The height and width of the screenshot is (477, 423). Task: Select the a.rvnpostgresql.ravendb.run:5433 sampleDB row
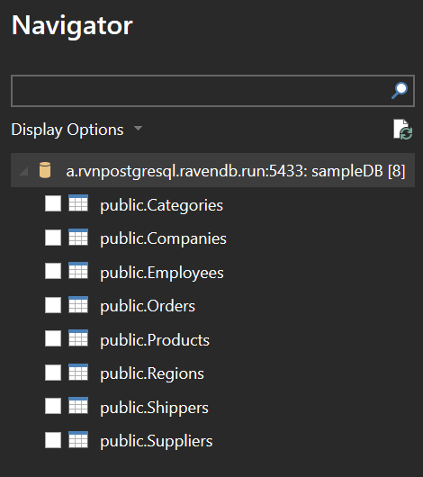[212, 170]
